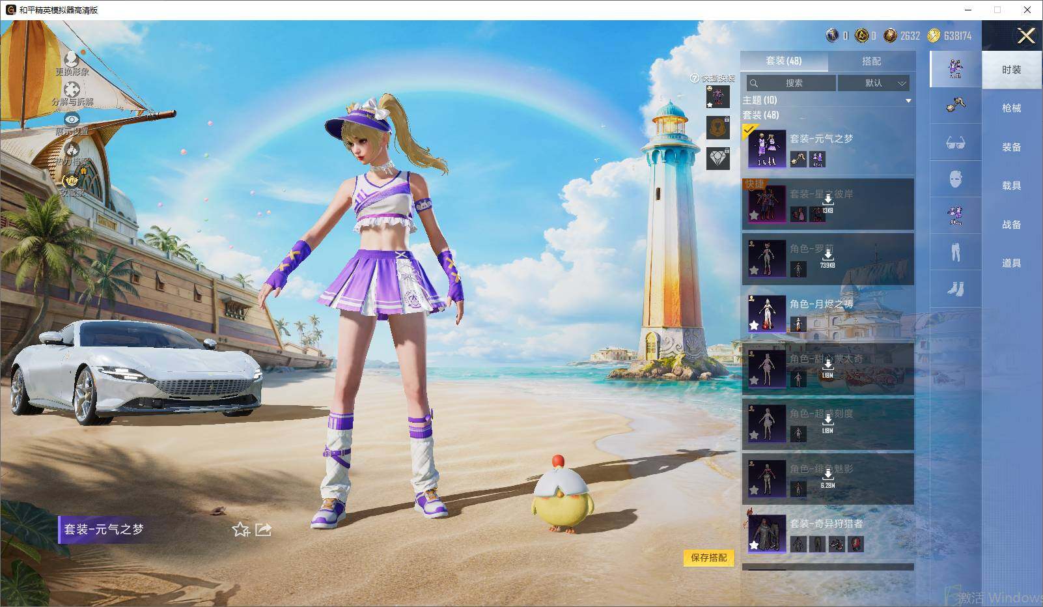
Task: Switch to the 装备 equipment tab
Action: point(1011,147)
